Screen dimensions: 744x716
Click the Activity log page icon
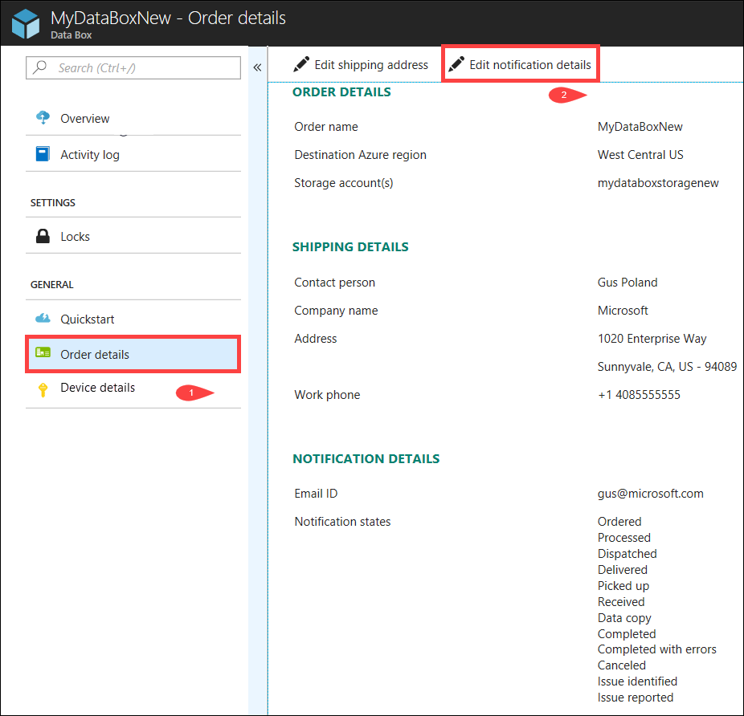tap(43, 153)
